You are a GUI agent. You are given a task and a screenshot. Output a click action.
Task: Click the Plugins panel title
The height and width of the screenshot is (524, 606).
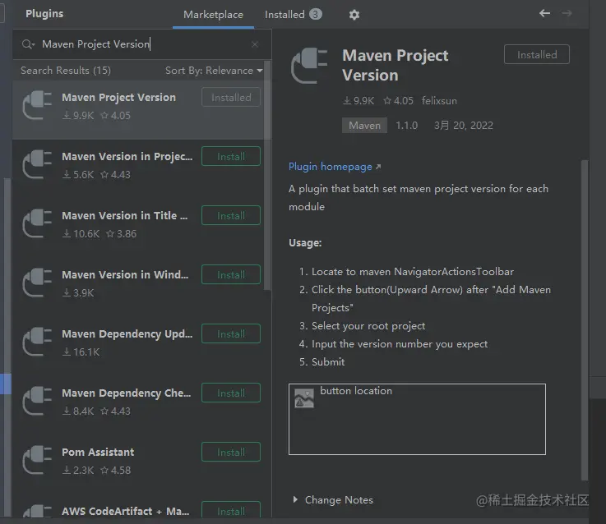(x=44, y=14)
